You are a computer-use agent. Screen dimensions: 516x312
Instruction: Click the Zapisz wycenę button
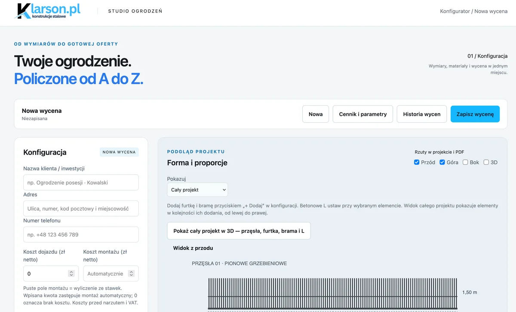pyautogui.click(x=475, y=114)
